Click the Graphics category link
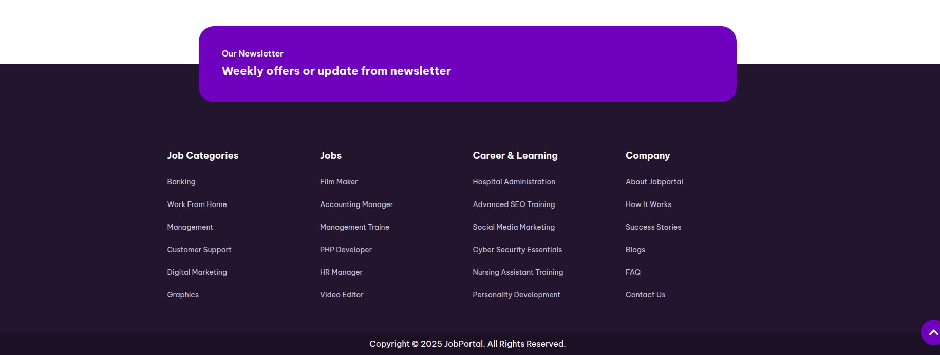The height and width of the screenshot is (355, 940). [182, 295]
